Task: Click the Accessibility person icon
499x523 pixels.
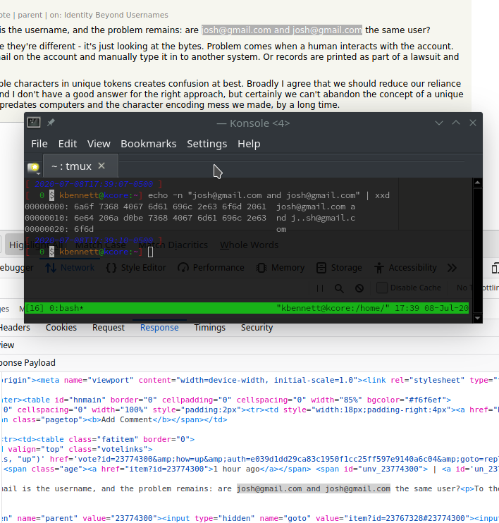Action: (x=379, y=268)
